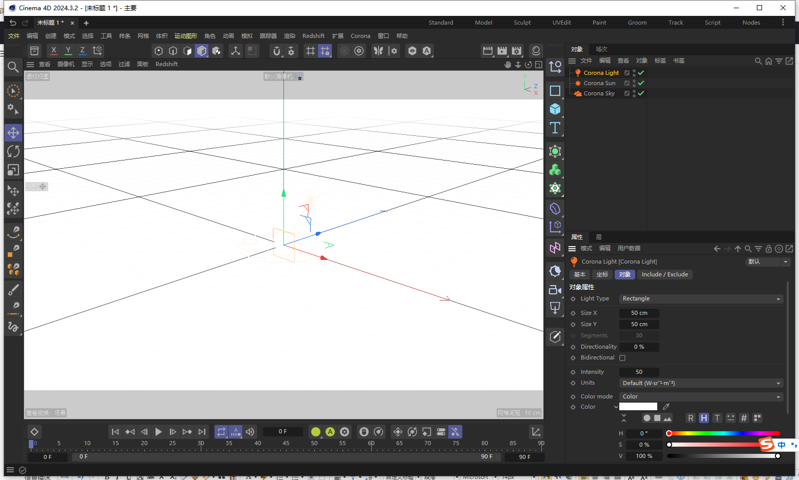Enable the Bidirectional checkbox
Image resolution: width=799 pixels, height=480 pixels.
[x=622, y=358]
